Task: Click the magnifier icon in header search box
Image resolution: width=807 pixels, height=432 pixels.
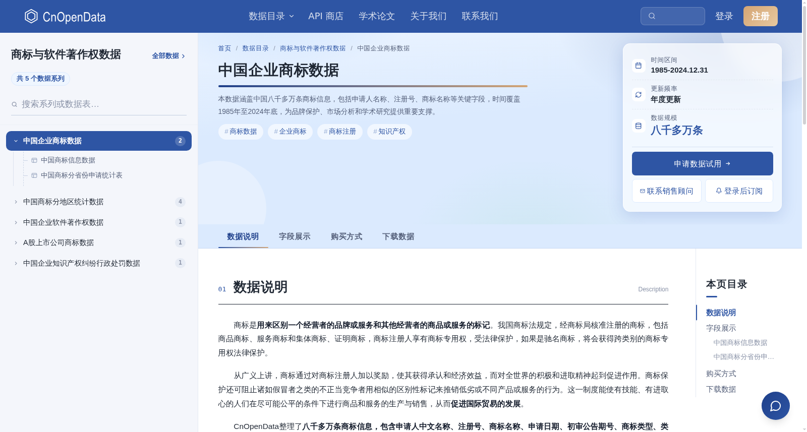Action: pyautogui.click(x=652, y=16)
